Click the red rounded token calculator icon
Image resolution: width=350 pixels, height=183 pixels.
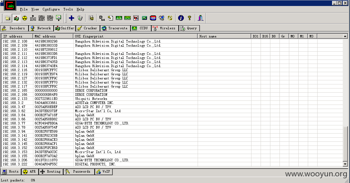(153, 18)
